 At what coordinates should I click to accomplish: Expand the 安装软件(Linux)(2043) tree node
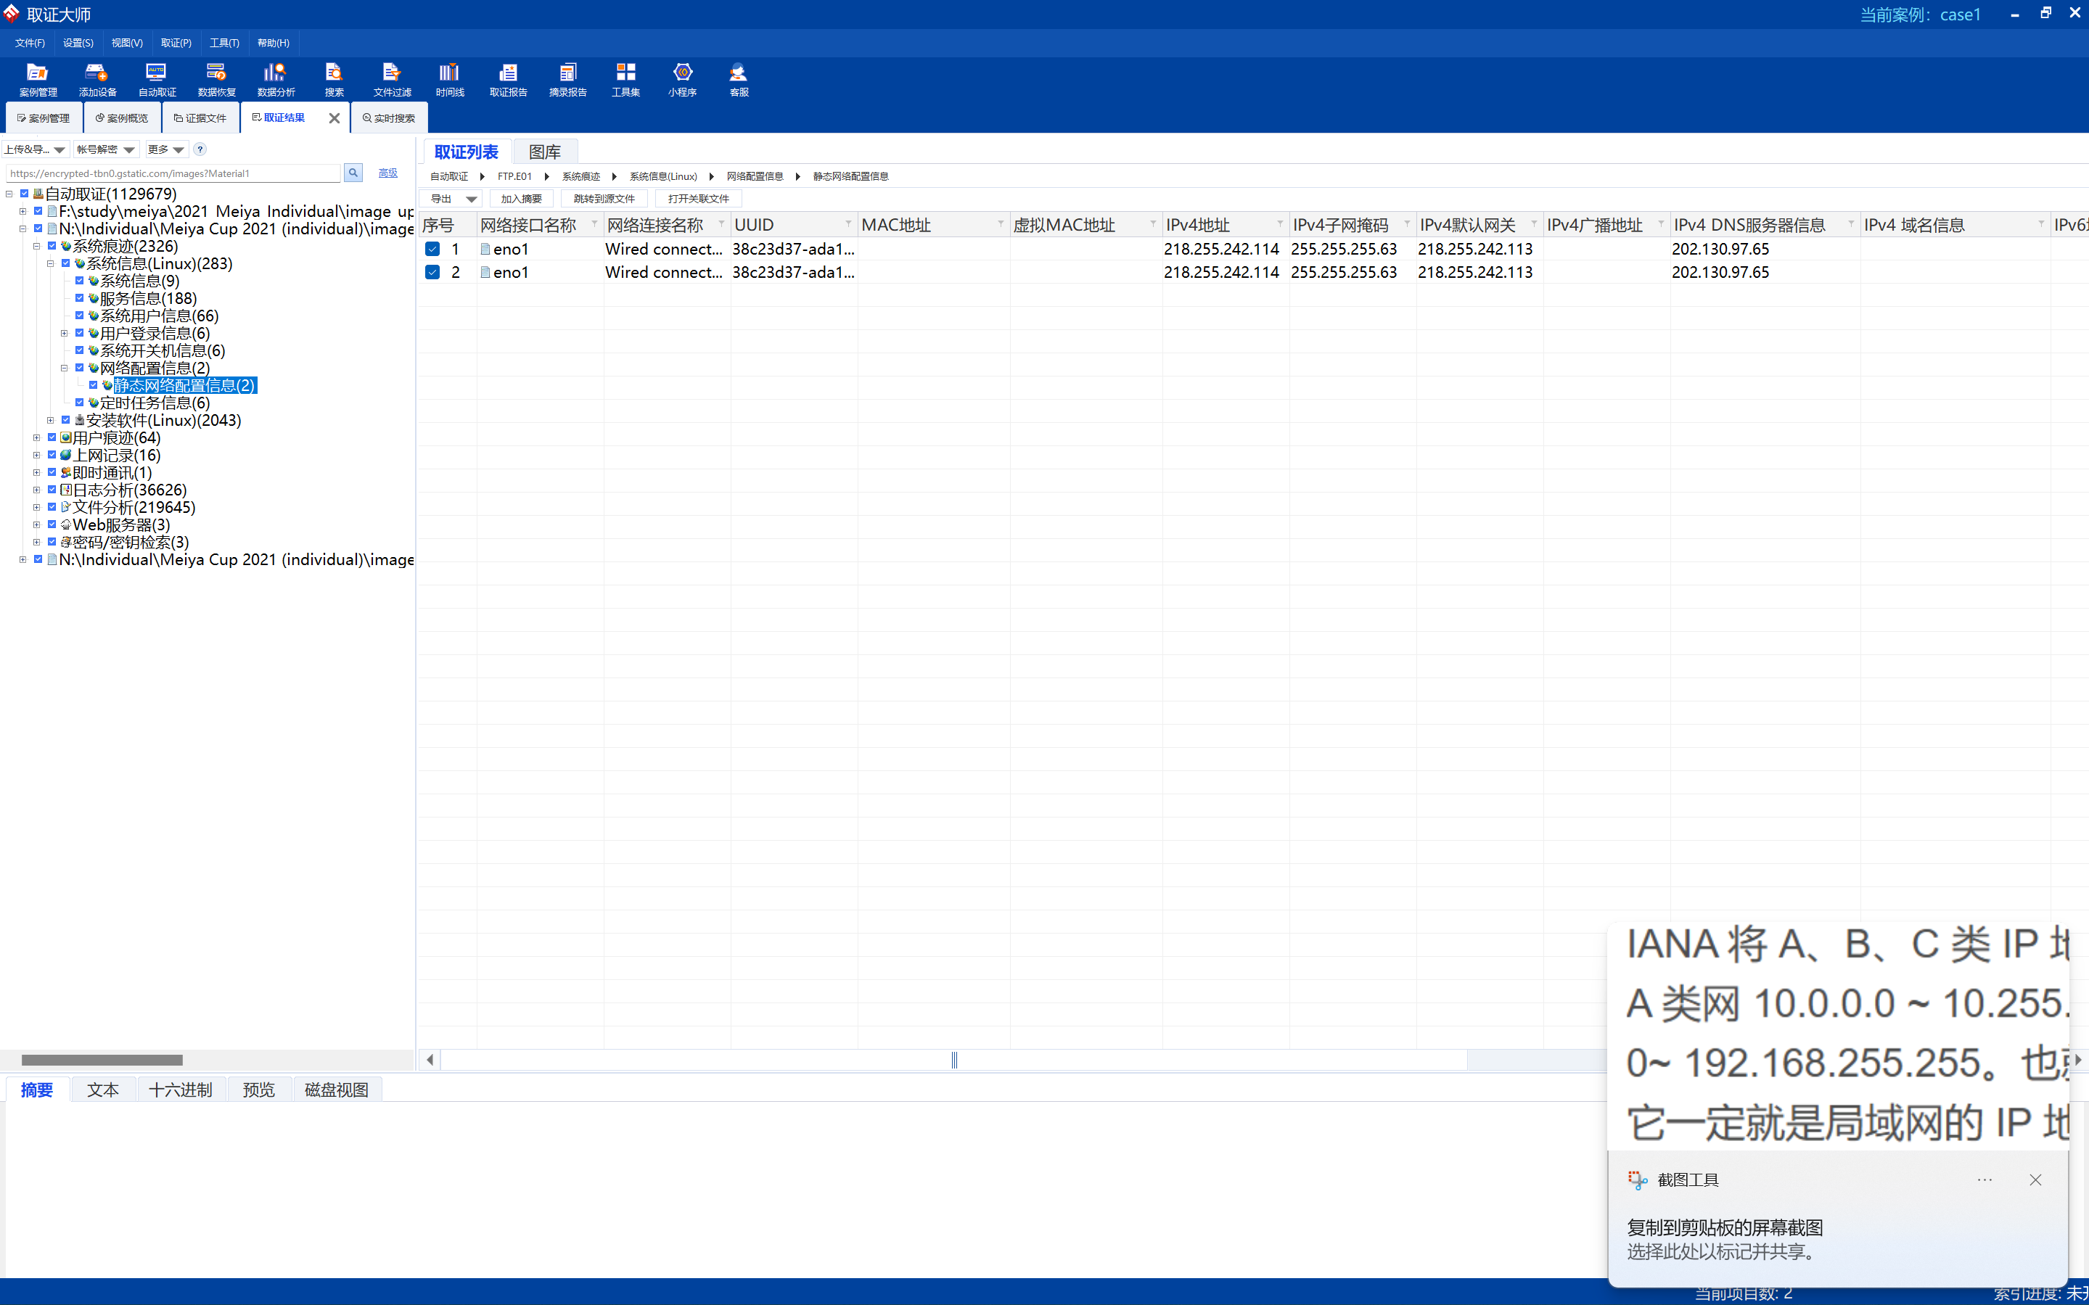50,420
